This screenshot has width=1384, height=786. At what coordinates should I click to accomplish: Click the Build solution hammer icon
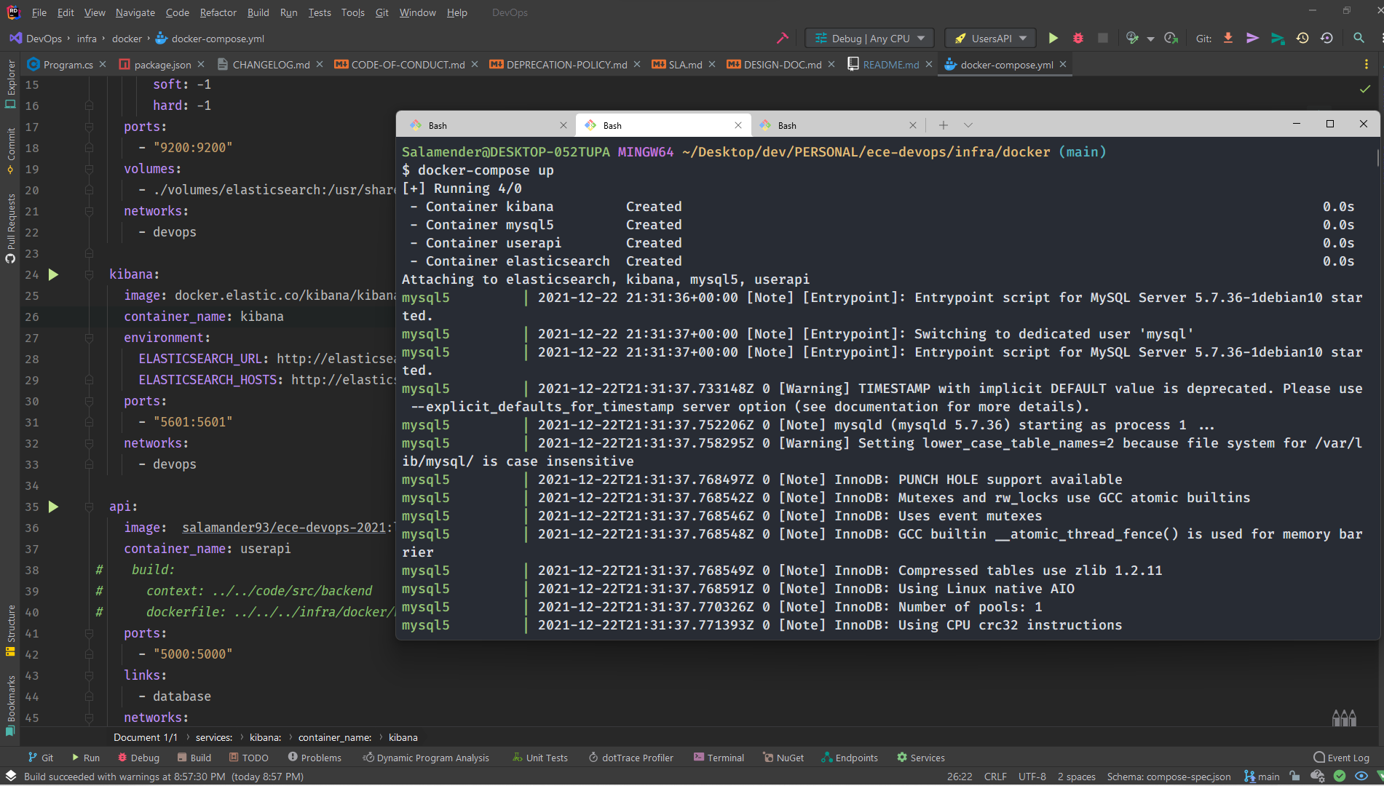[x=783, y=39]
